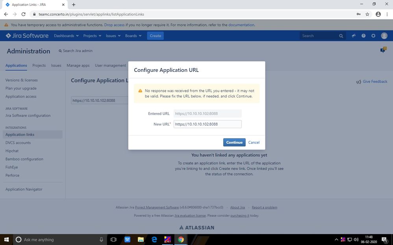Open DVCS accounts in sidebar
This screenshot has height=245, width=393.
(18, 143)
